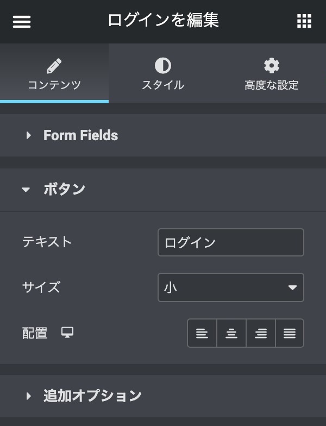
Task: Align button to the right
Action: click(x=261, y=333)
